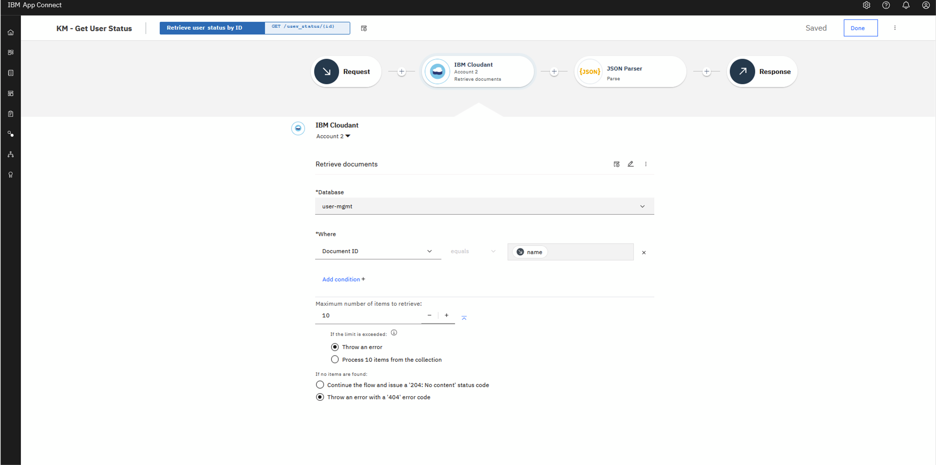This screenshot has width=936, height=465.
Task: Select 'Continue the flow' 204 option
Action: (320, 385)
